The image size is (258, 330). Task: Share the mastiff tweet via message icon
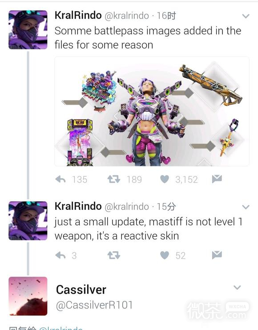pyautogui.click(x=217, y=255)
